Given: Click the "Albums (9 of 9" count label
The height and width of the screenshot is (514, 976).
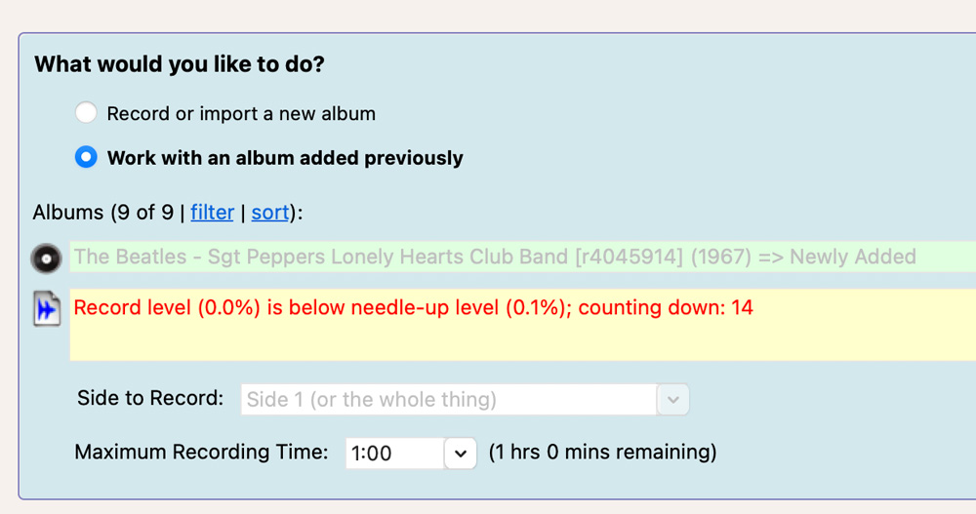Looking at the screenshot, I should (x=102, y=212).
